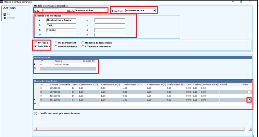Click the Compte Comptable column header

tap(60, 84)
